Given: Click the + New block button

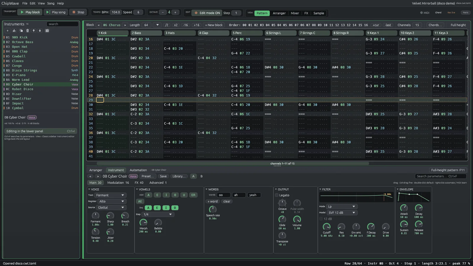Looking at the screenshot, I should coord(214,25).
